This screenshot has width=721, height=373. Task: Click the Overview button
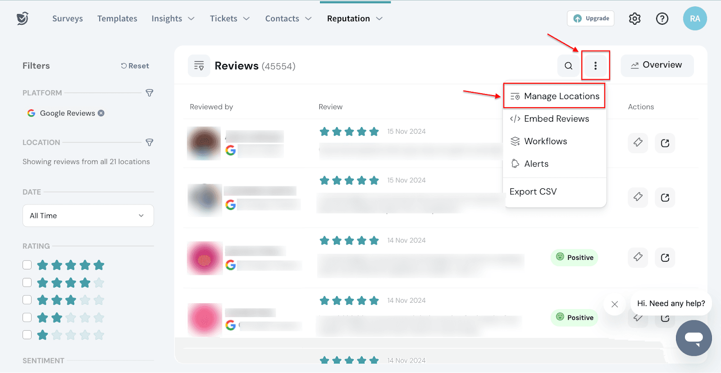(657, 65)
